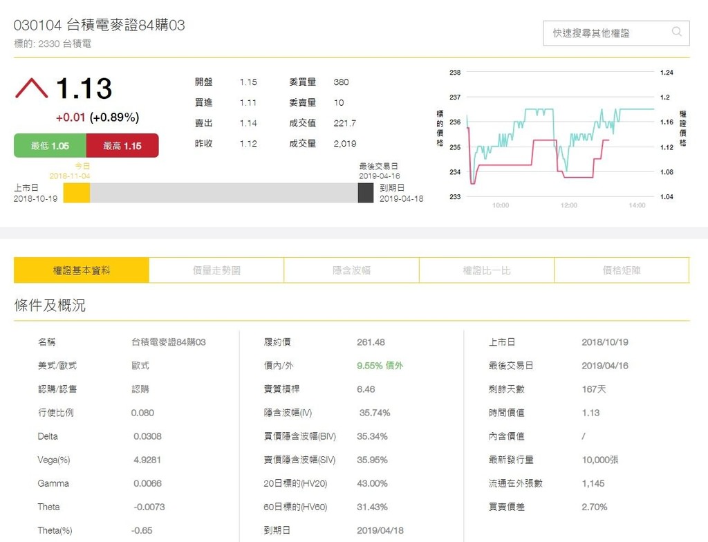Click the Gamma value 0.0066
The image size is (708, 542).
tap(147, 483)
